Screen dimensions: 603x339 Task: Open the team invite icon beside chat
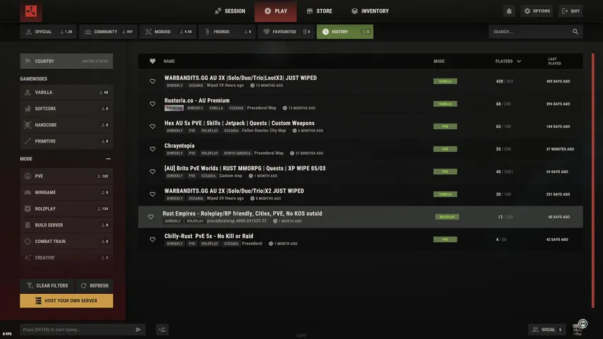pyautogui.click(x=163, y=329)
